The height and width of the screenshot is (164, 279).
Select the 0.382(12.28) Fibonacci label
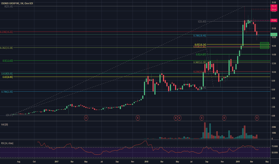[200, 62]
